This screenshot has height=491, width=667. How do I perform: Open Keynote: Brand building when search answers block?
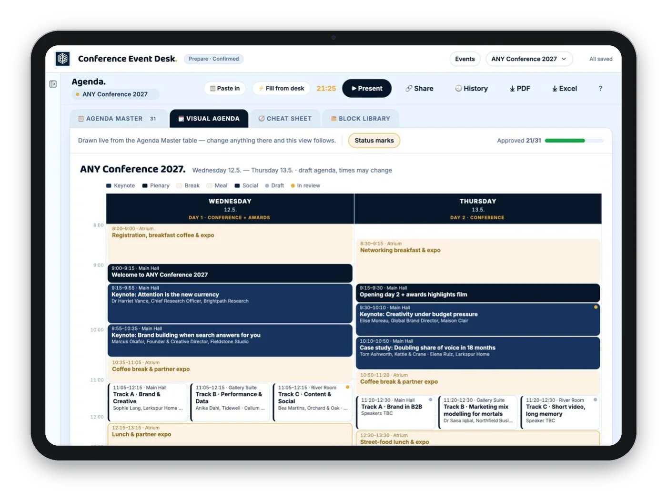(230, 340)
